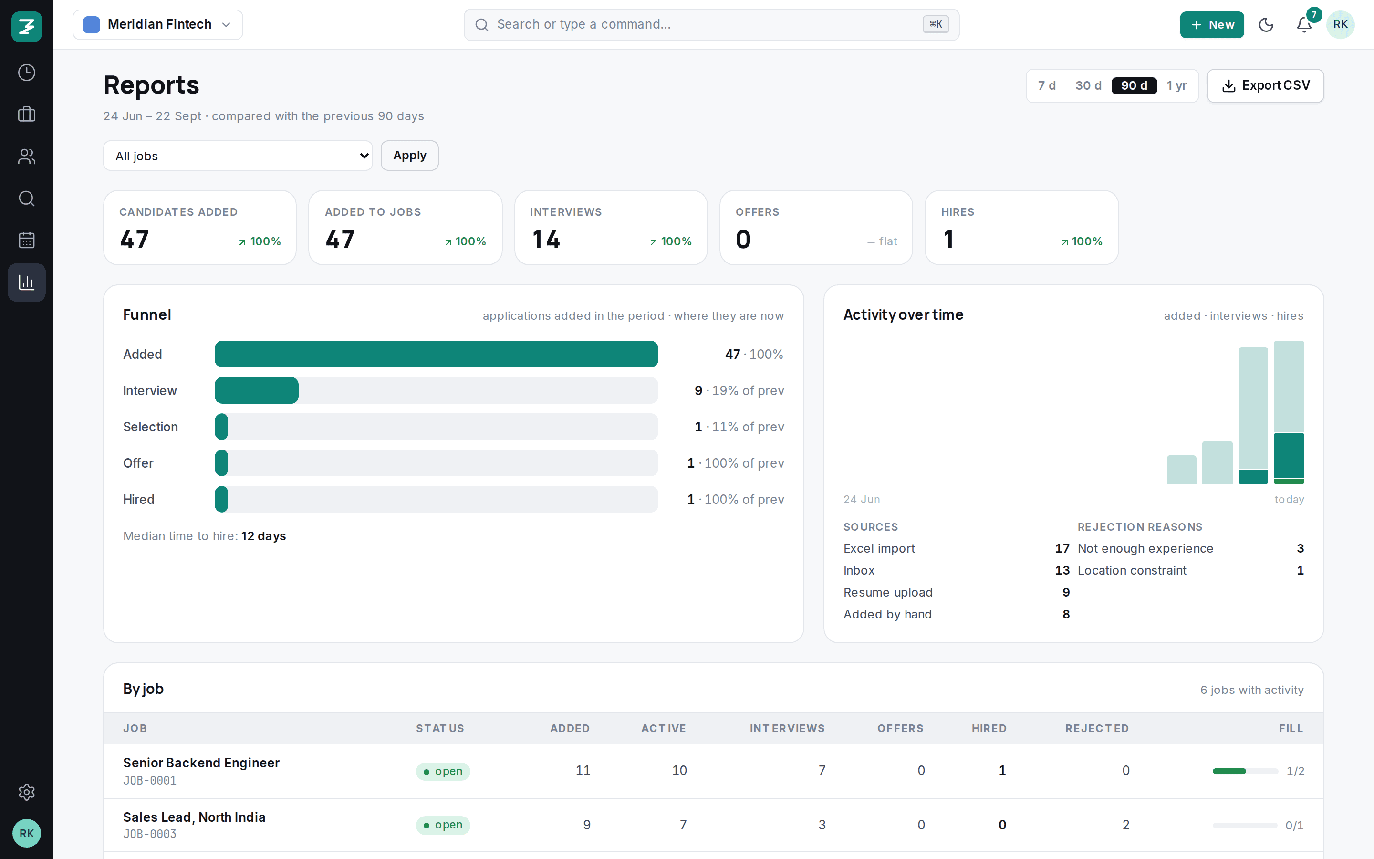Click JOB-0001 identifier text
This screenshot has height=859, width=1374.
[x=150, y=781]
